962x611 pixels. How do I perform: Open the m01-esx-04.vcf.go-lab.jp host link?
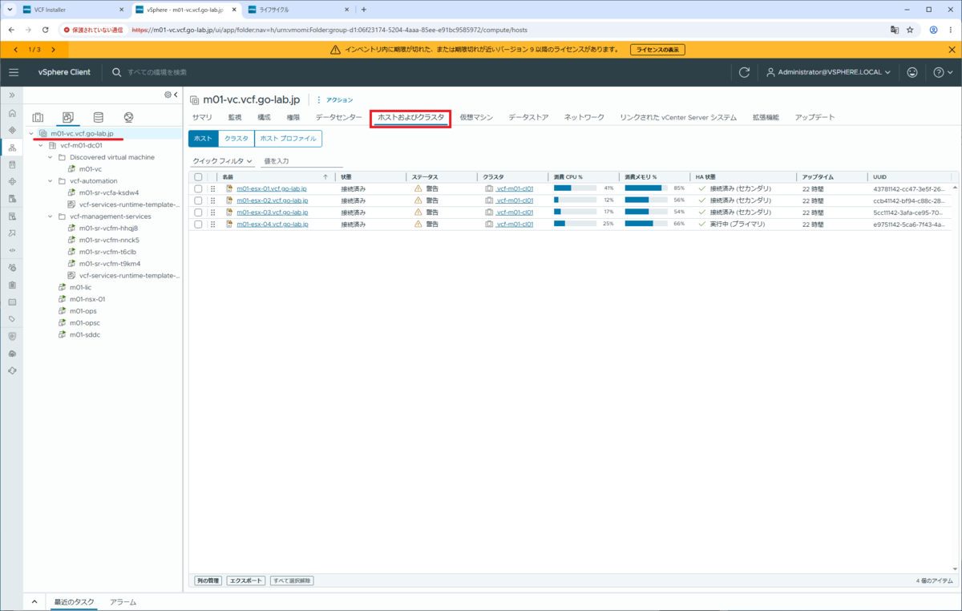273,225
